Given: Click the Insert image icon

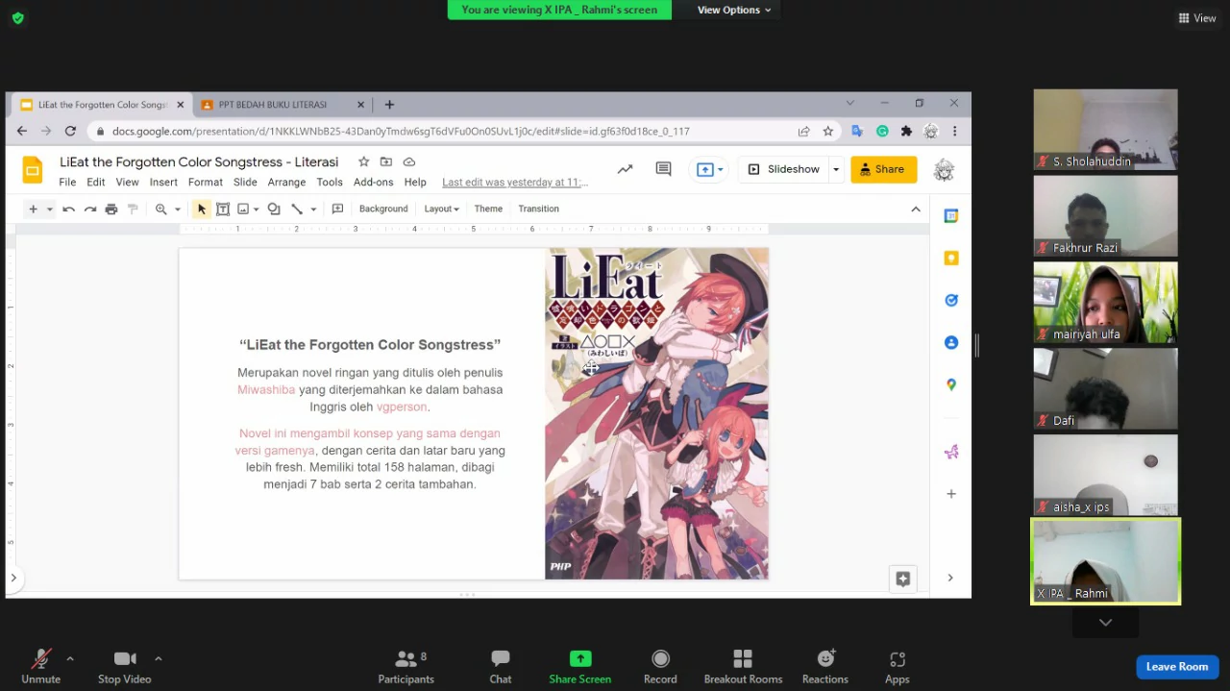Looking at the screenshot, I should click(243, 209).
